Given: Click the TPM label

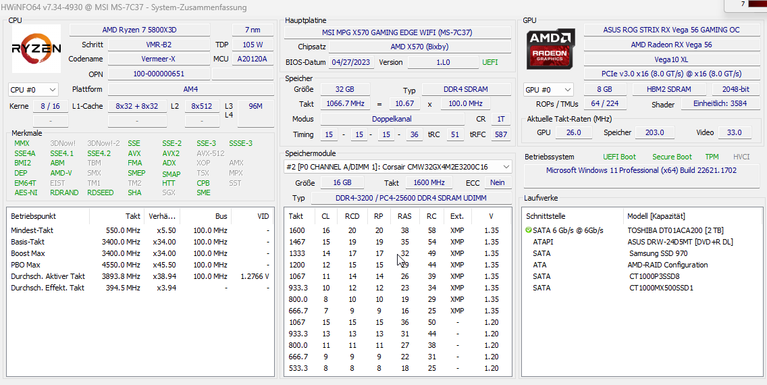Looking at the screenshot, I should pos(712,157).
